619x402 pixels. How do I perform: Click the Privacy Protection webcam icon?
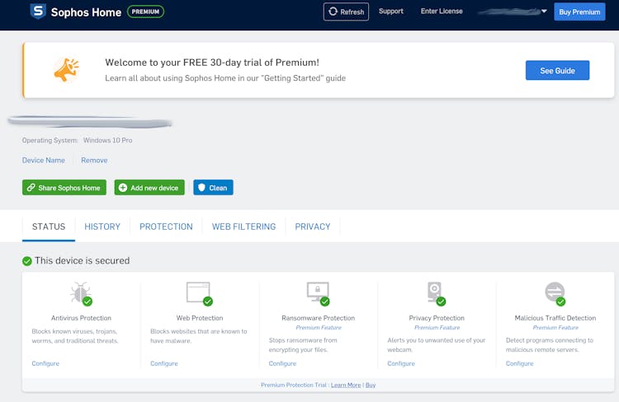click(x=436, y=292)
